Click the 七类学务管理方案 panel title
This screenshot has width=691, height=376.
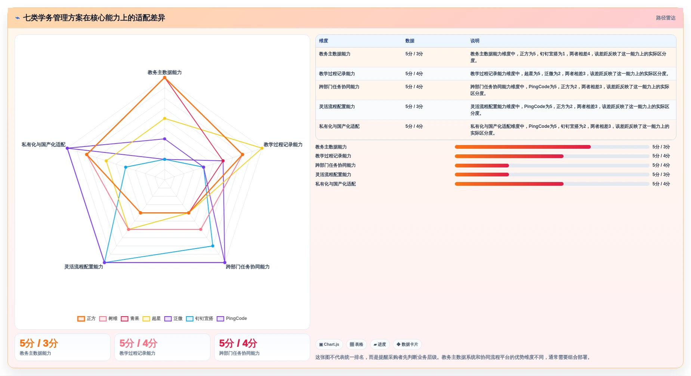tap(94, 18)
